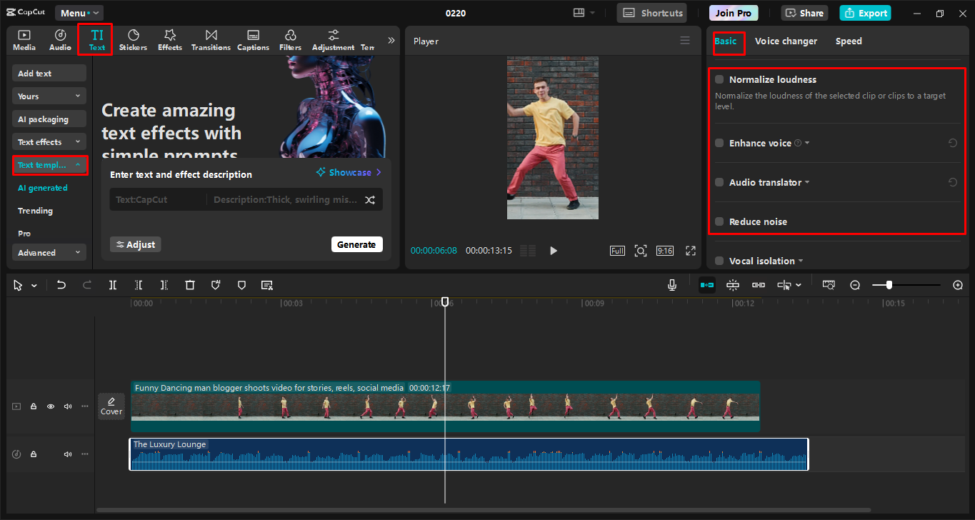Click the timeline zoom slider handle

pos(889,285)
